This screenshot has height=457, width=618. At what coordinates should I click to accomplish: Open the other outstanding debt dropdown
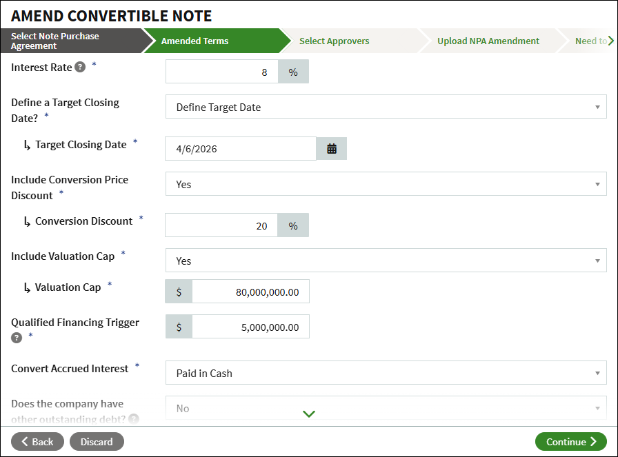[x=386, y=408]
